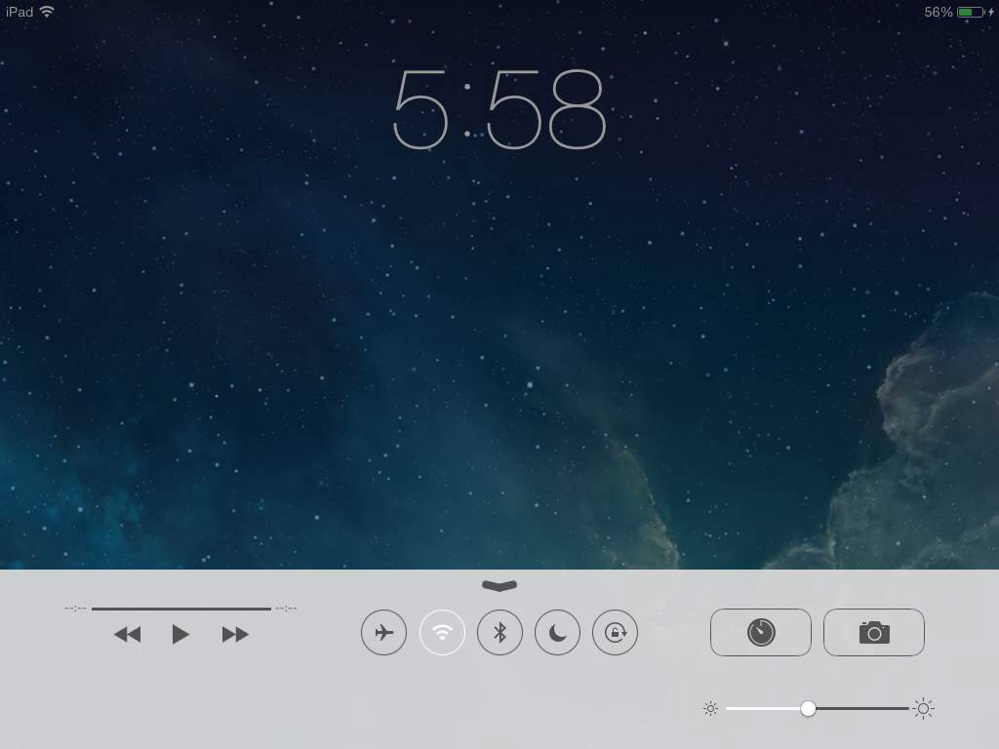999x749 pixels.
Task: Tap the Wi-Fi status bar icon
Action: pos(47,12)
